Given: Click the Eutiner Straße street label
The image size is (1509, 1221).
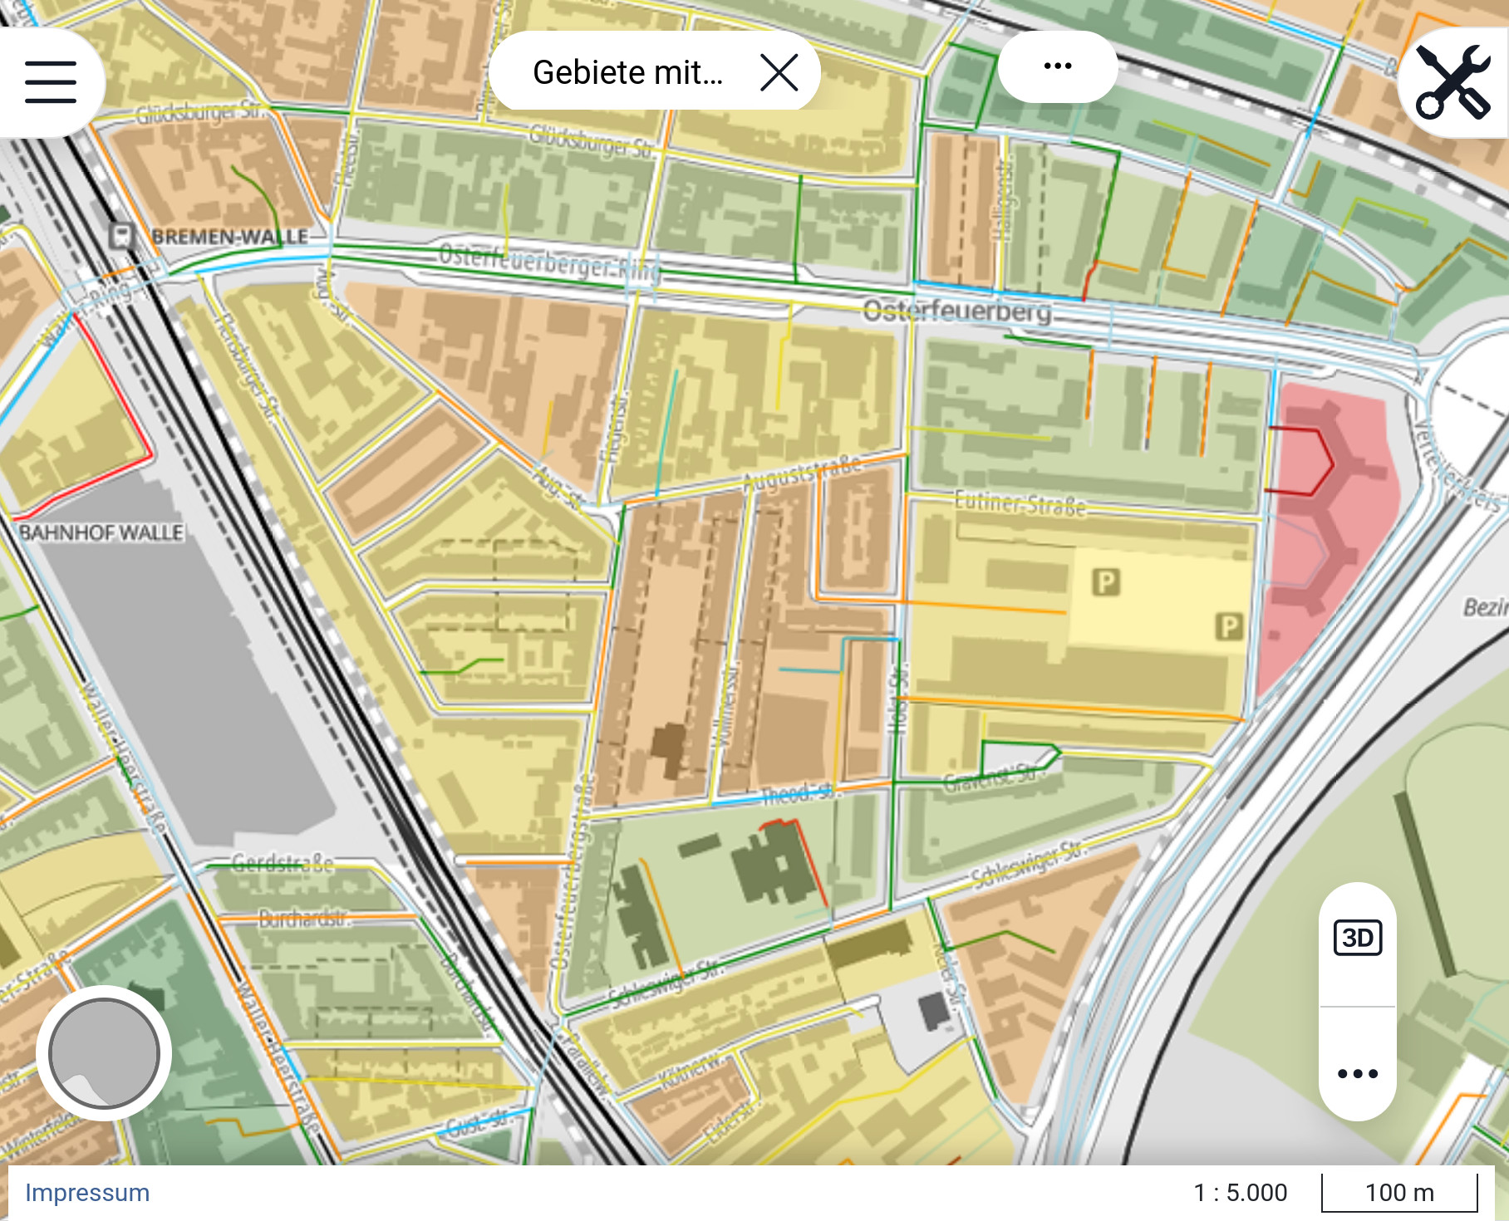Looking at the screenshot, I should [1020, 503].
